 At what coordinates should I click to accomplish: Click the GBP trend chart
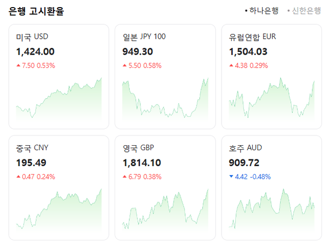165,211
